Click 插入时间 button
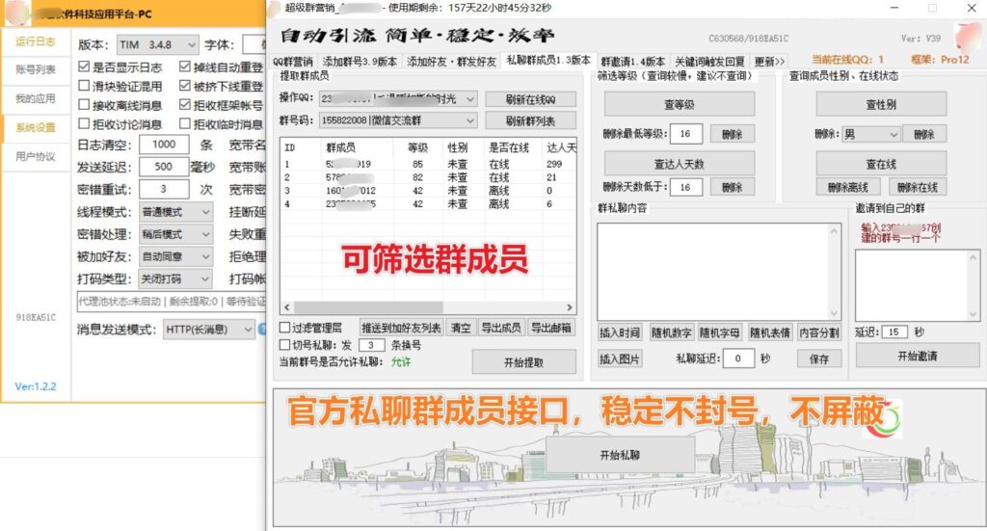The height and width of the screenshot is (531, 987). point(620,332)
